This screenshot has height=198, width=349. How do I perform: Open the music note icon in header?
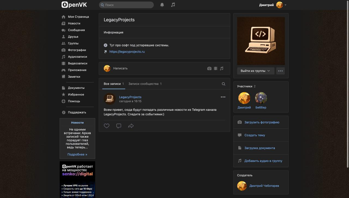tap(173, 5)
